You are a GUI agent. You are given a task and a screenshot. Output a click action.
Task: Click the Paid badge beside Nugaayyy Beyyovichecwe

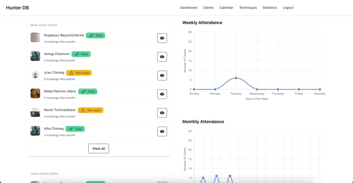pos(95,35)
